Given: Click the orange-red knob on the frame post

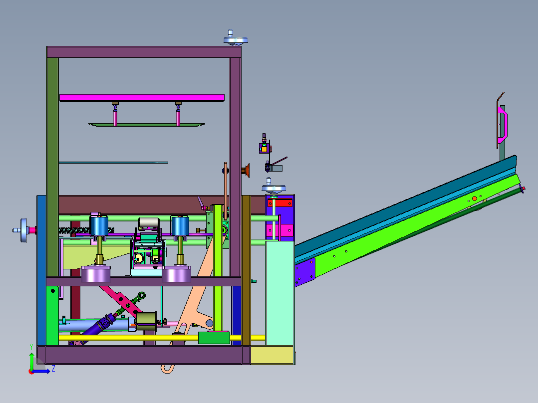Looking at the screenshot, I should [x=246, y=171].
